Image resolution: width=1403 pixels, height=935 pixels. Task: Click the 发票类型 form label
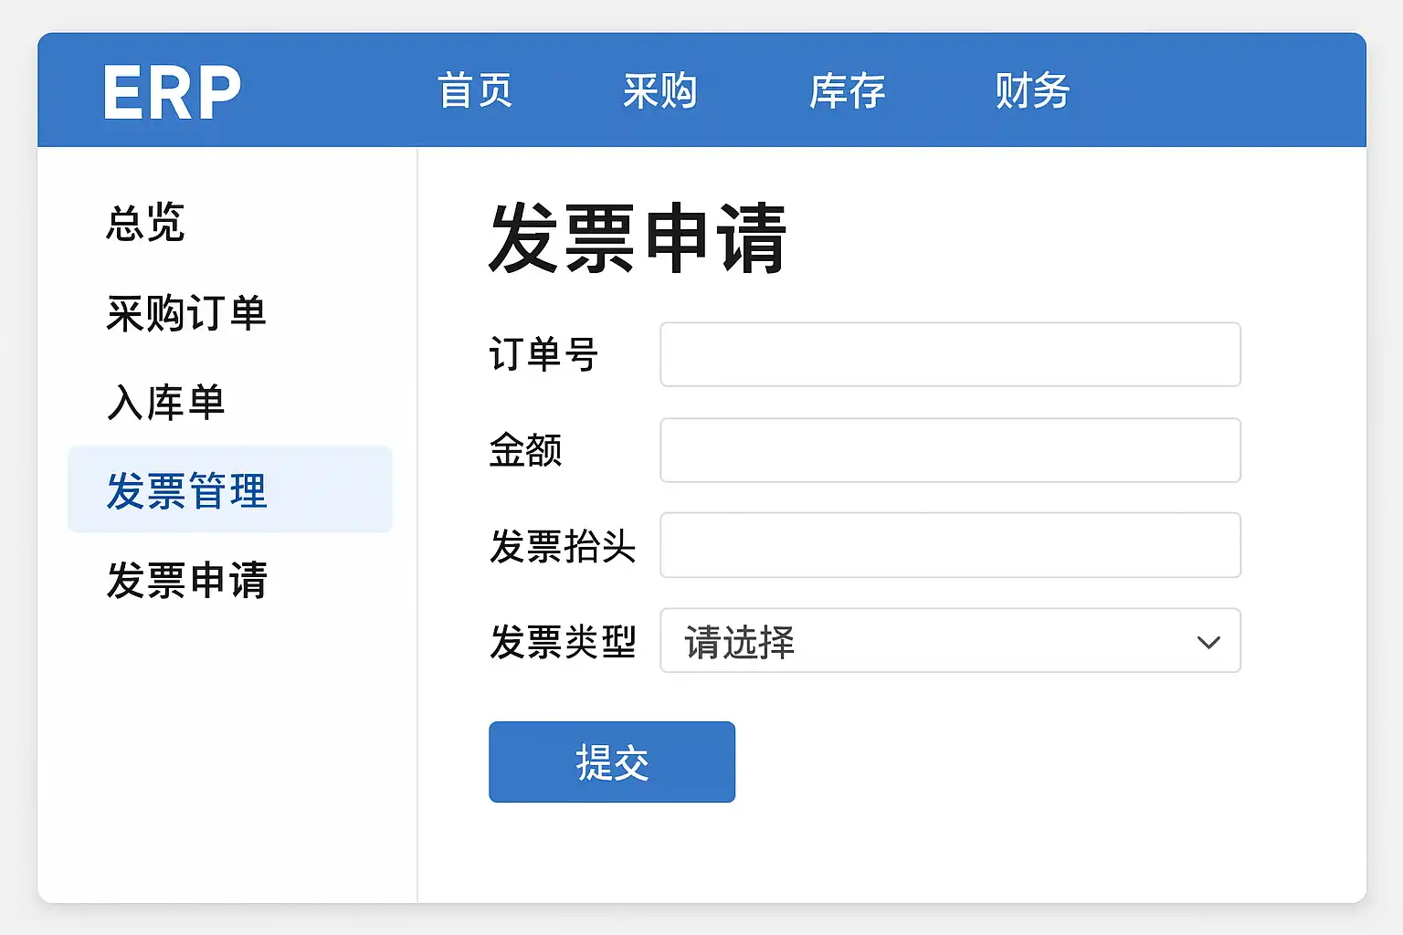point(562,642)
